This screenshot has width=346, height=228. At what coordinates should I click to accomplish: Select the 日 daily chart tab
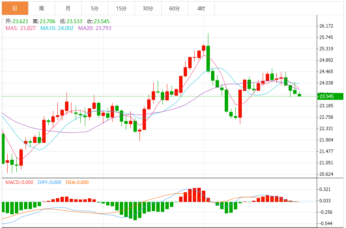click(15, 8)
